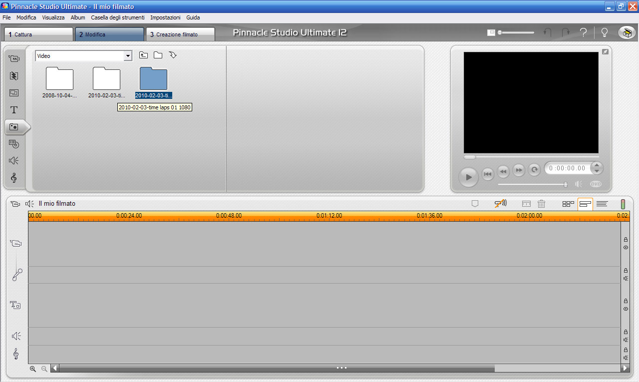Lock the main video track
639x382 pixels.
pyautogui.click(x=626, y=240)
